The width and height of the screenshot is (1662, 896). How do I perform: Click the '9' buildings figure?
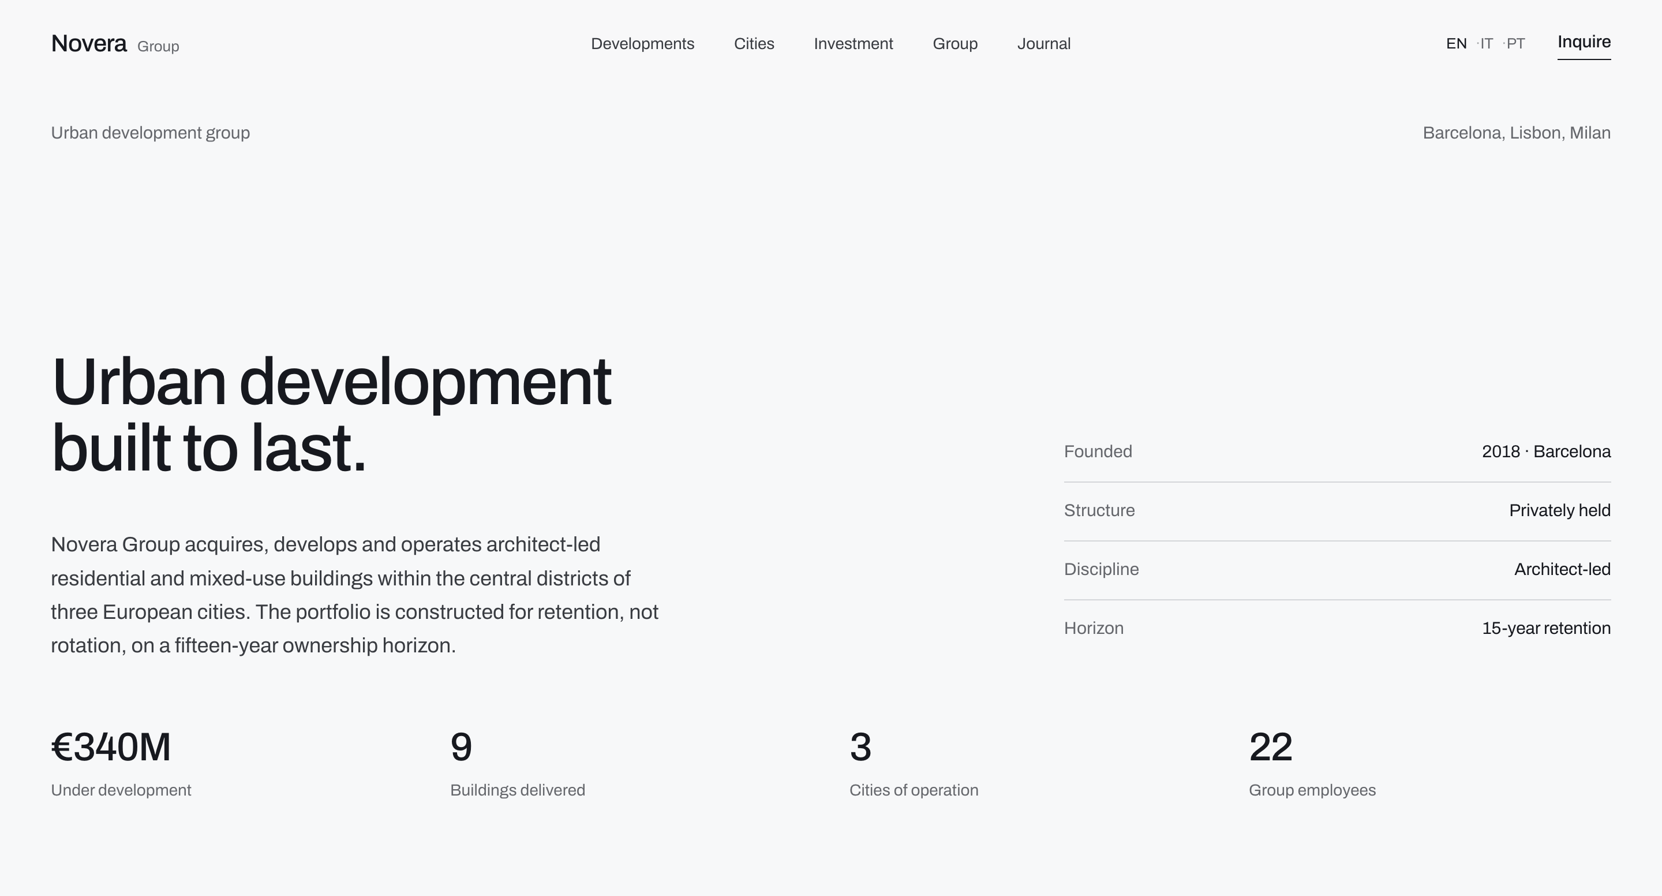tap(461, 748)
